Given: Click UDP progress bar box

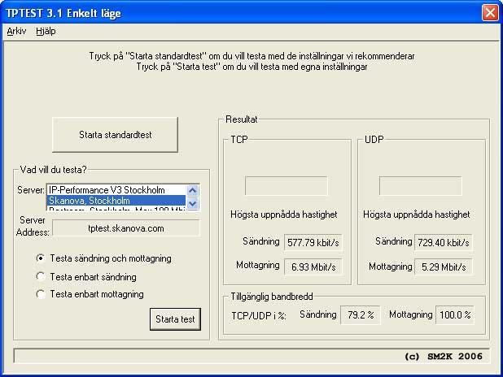Looking at the screenshot, I should 420,185.
